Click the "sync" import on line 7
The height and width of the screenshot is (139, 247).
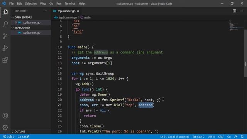[x=78, y=31]
